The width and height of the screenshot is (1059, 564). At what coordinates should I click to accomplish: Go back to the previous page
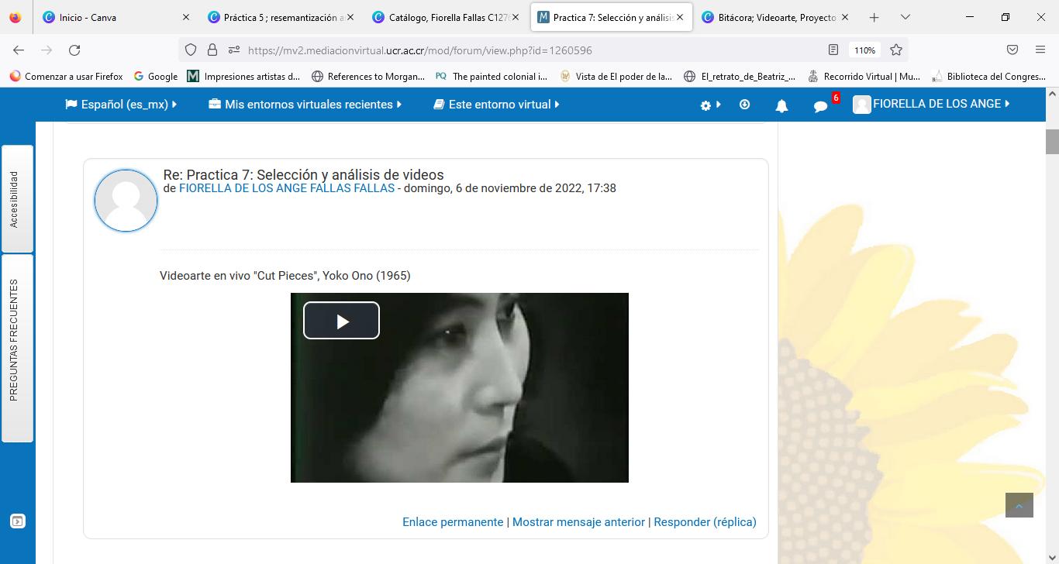(x=19, y=50)
